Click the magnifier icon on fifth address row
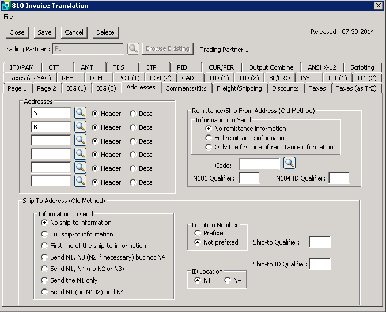386x312 pixels. (x=80, y=168)
